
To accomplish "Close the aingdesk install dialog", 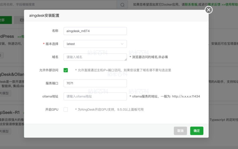I will coord(208,10).
